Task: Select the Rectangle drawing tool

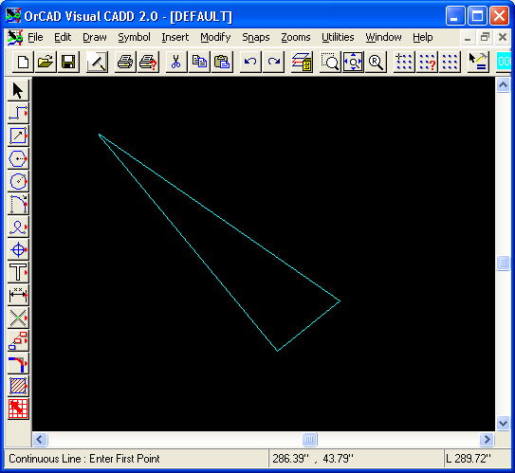Action: [x=18, y=136]
